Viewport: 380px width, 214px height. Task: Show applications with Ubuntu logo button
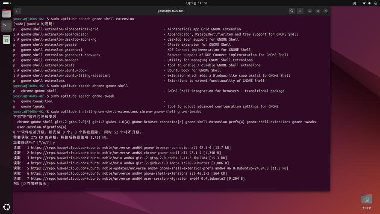6,207
